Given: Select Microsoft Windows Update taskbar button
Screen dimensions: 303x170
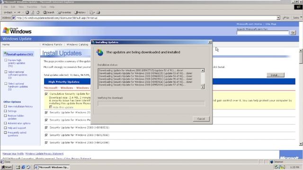Looking at the screenshot, I should (52, 167).
